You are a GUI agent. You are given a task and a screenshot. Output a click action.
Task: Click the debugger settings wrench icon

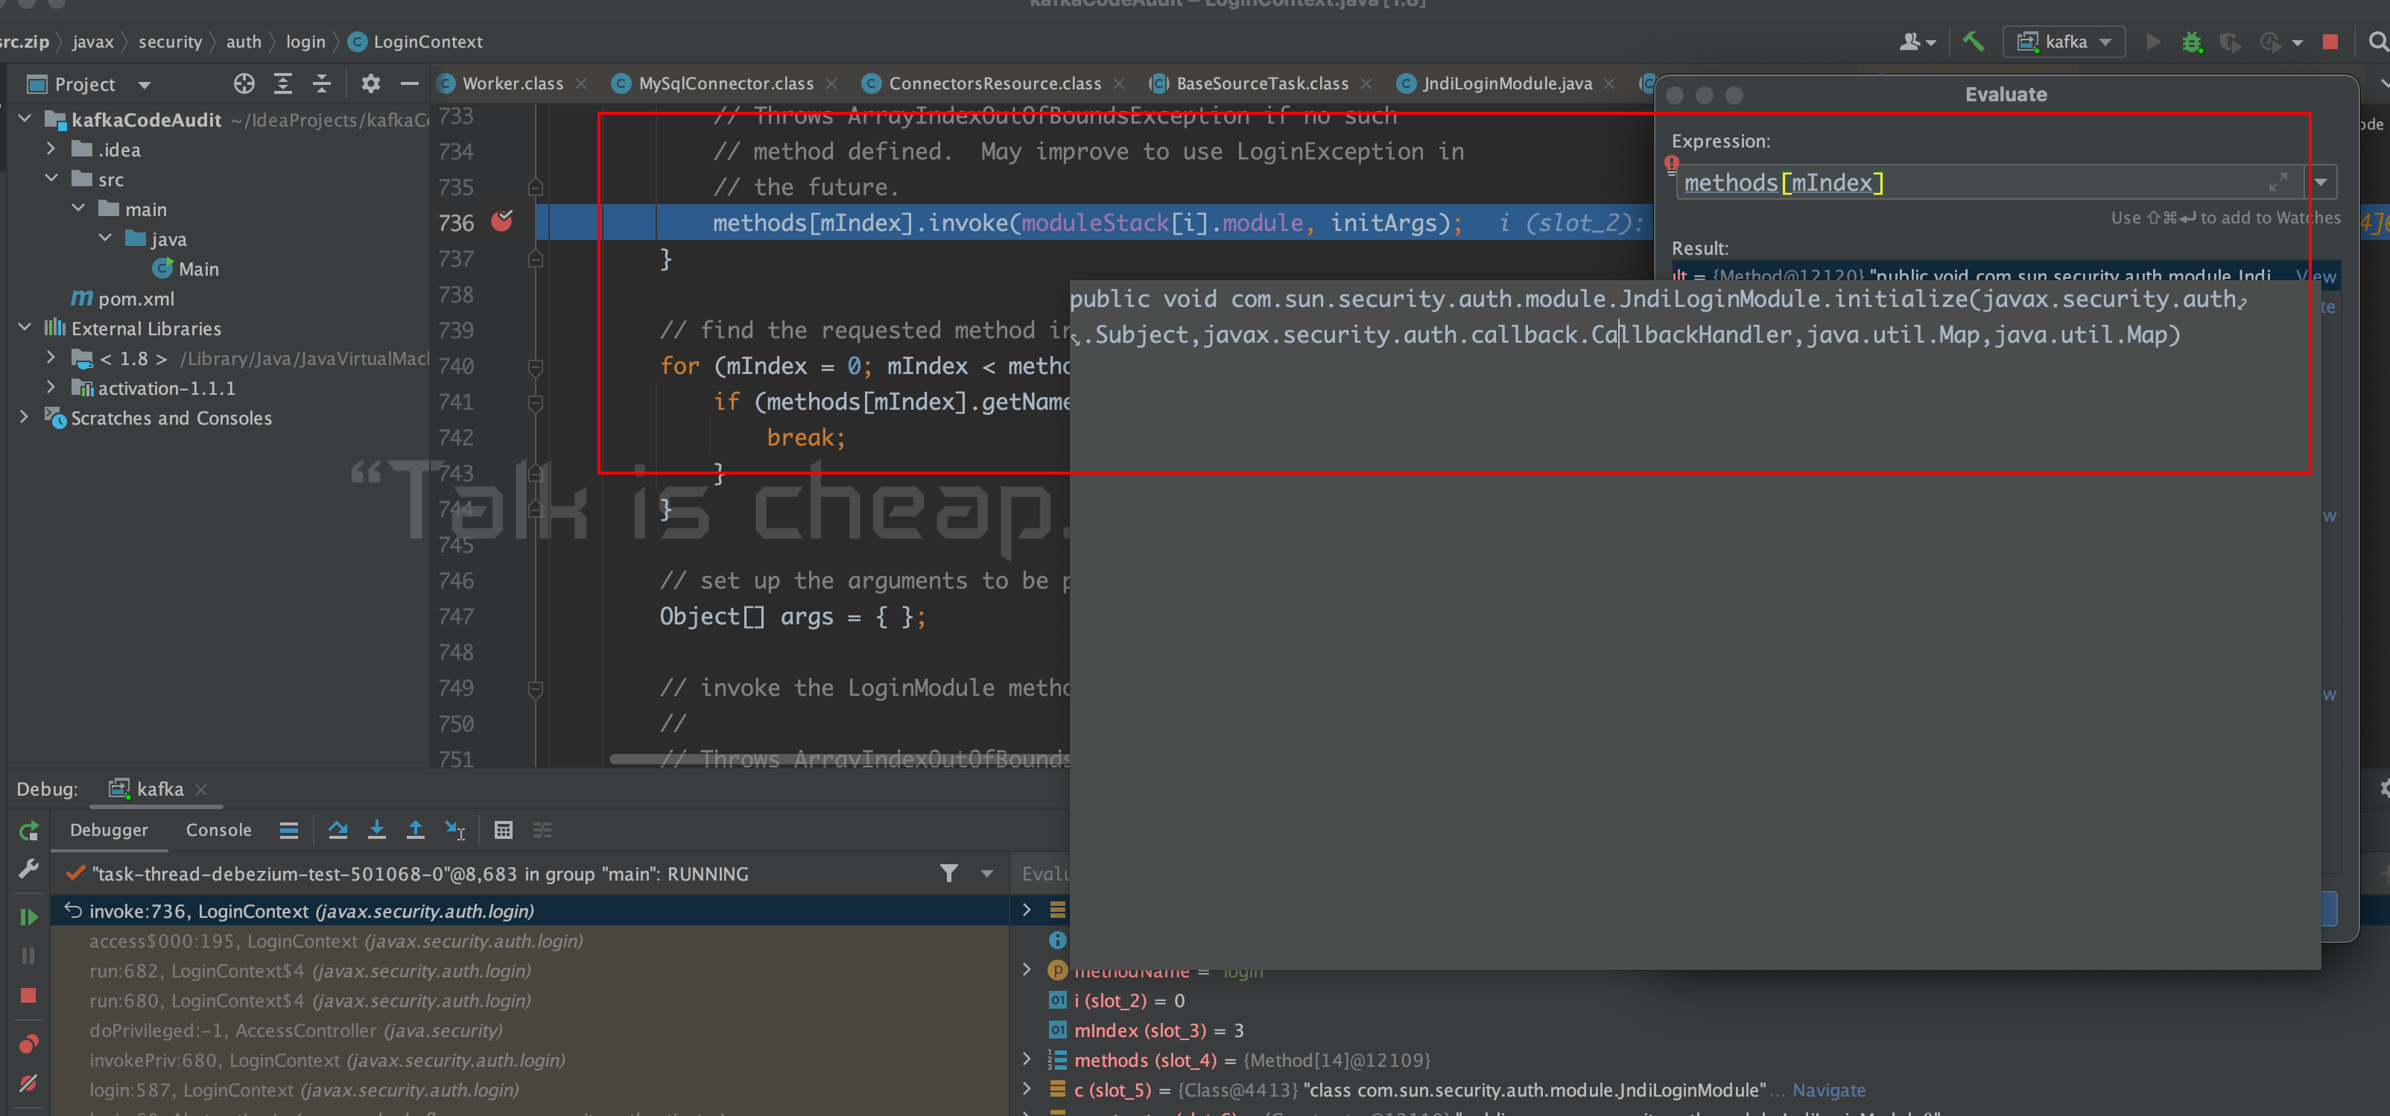pos(29,869)
